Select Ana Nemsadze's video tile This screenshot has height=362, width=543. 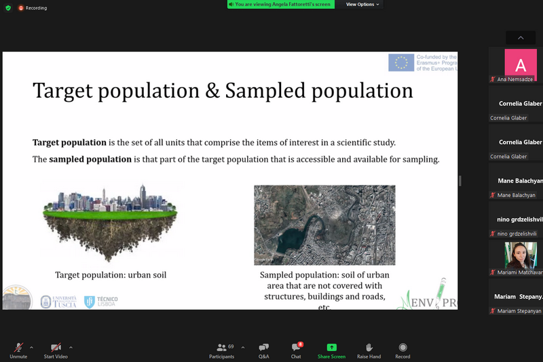pos(516,65)
